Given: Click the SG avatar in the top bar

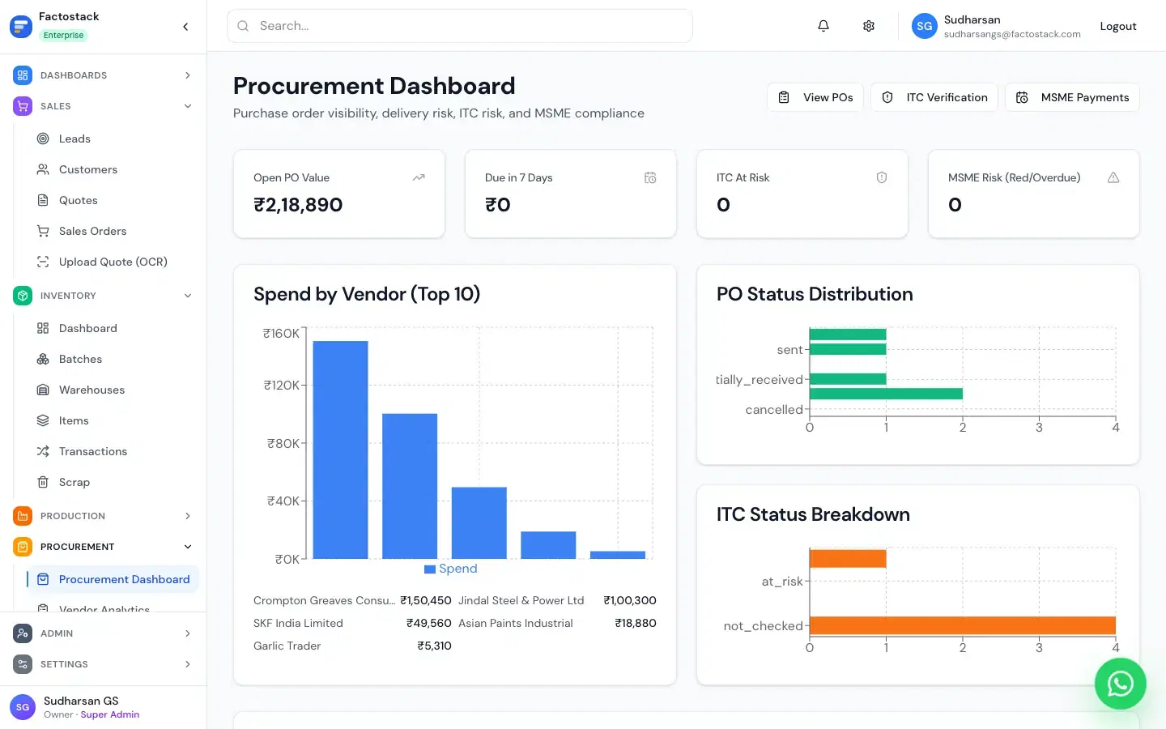Looking at the screenshot, I should point(925,26).
